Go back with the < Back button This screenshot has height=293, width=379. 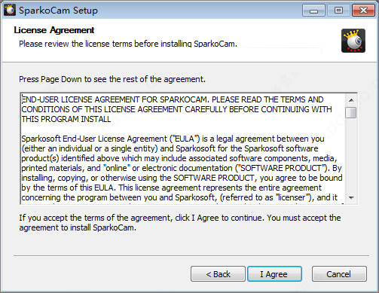click(218, 274)
